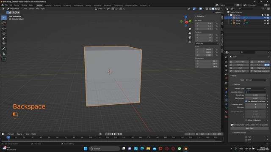Image resolution: width=271 pixels, height=152 pixels.
Task: Click the Select Box tool
Action: pyautogui.click(x=4, y=18)
